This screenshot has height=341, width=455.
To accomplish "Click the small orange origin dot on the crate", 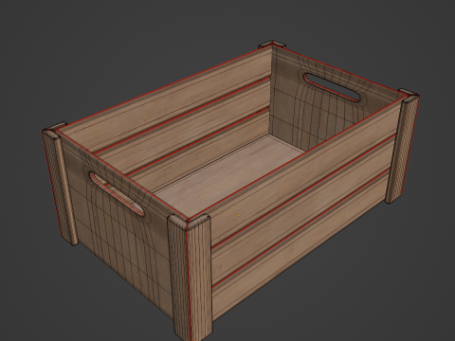I will pyautogui.click(x=238, y=216).
